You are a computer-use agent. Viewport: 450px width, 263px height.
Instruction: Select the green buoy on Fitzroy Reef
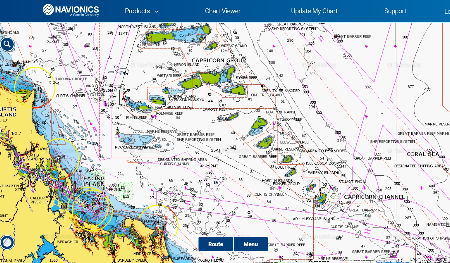pos(259,119)
